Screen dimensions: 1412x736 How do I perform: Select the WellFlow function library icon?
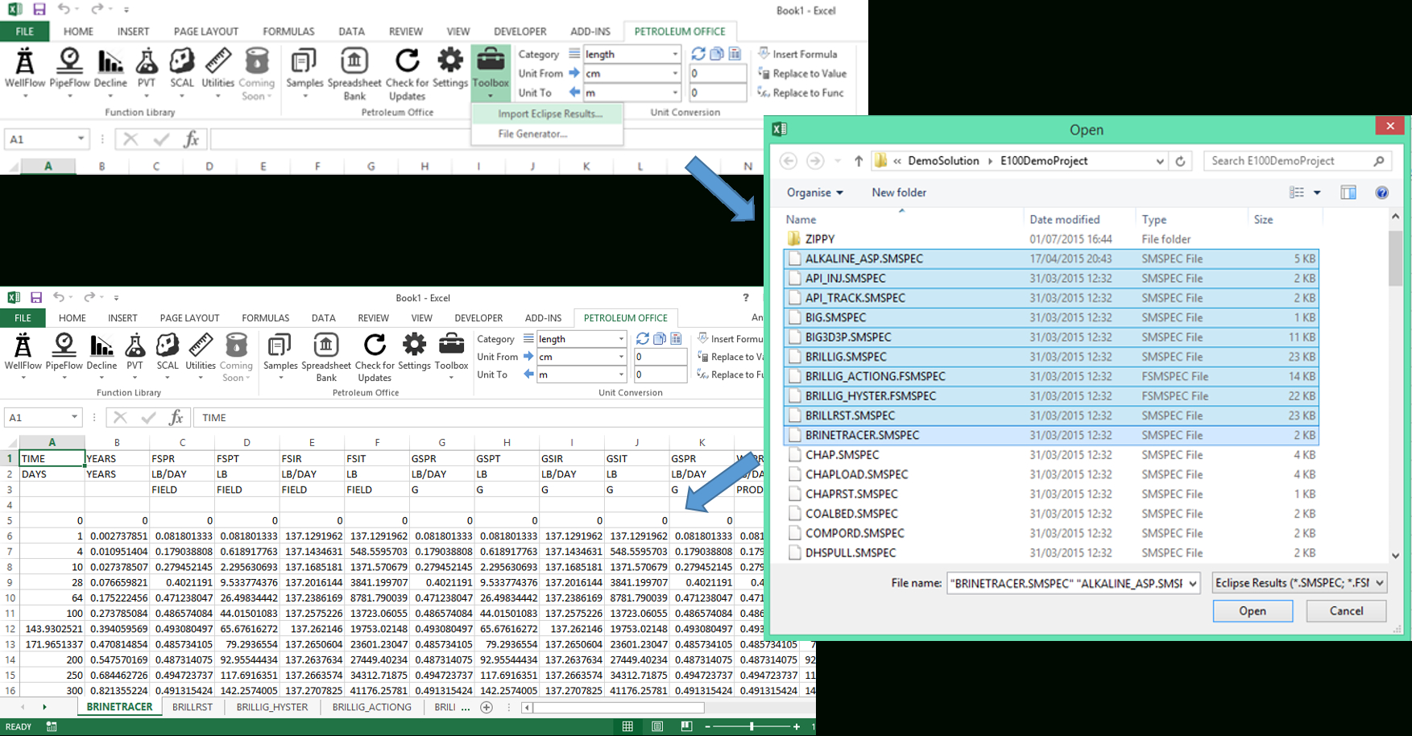pyautogui.click(x=24, y=72)
